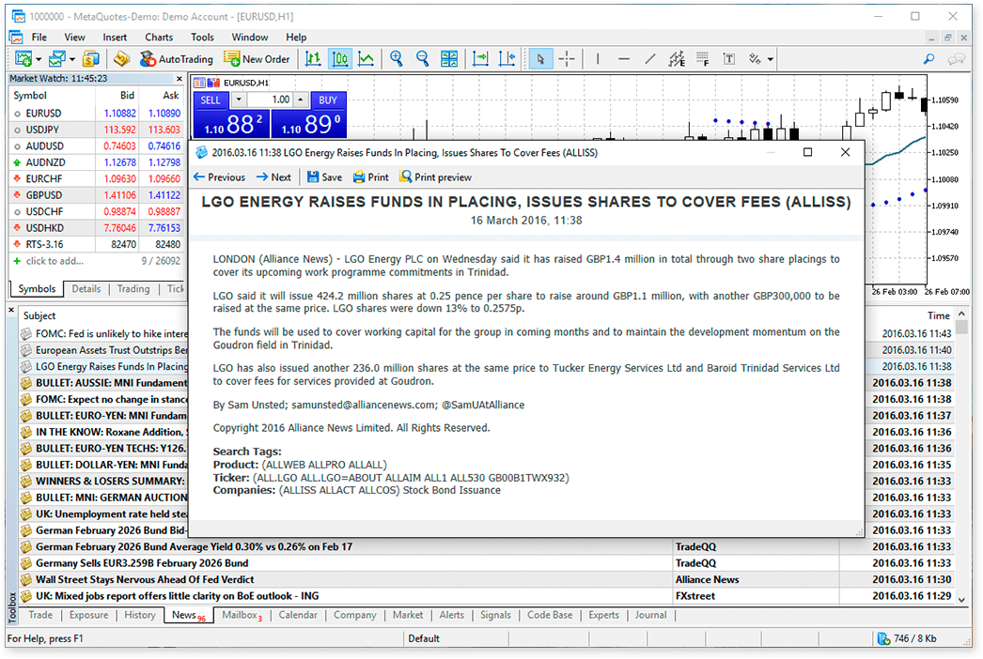Decrease trade volume with the down arrow
Screen dimensions: 983x659
tap(238, 100)
